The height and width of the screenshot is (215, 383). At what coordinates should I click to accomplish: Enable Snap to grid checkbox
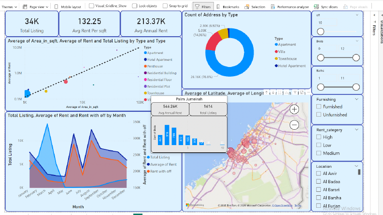point(165,6)
